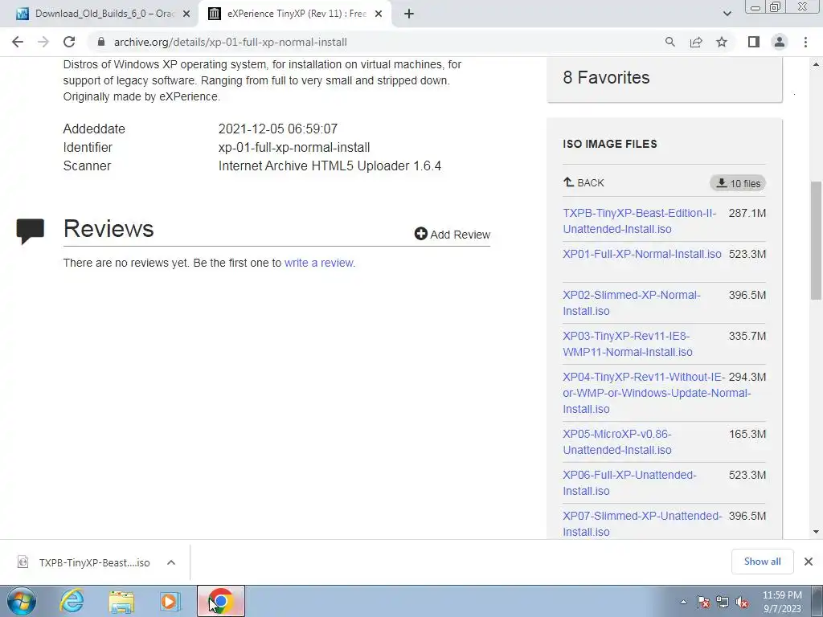Image resolution: width=823 pixels, height=617 pixels.
Task: Select the eXPerience TinyXP tab
Action: pos(295,14)
